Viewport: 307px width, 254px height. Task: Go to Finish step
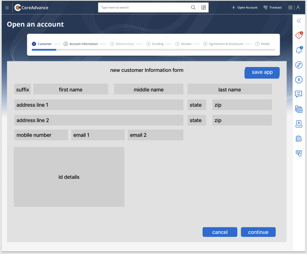[x=262, y=44]
